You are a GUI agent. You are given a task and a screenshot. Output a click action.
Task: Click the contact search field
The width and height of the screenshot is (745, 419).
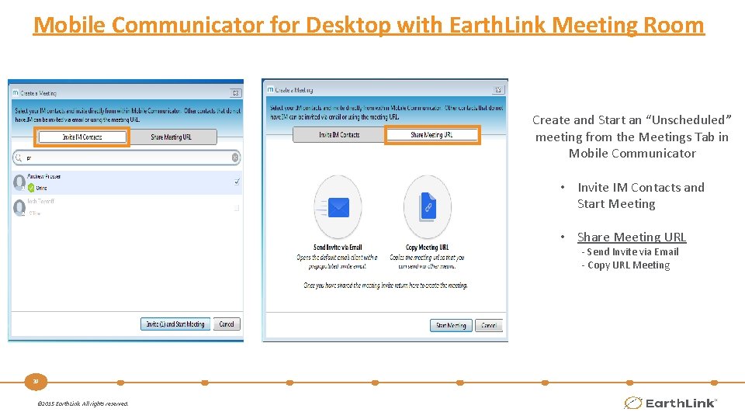126,158
